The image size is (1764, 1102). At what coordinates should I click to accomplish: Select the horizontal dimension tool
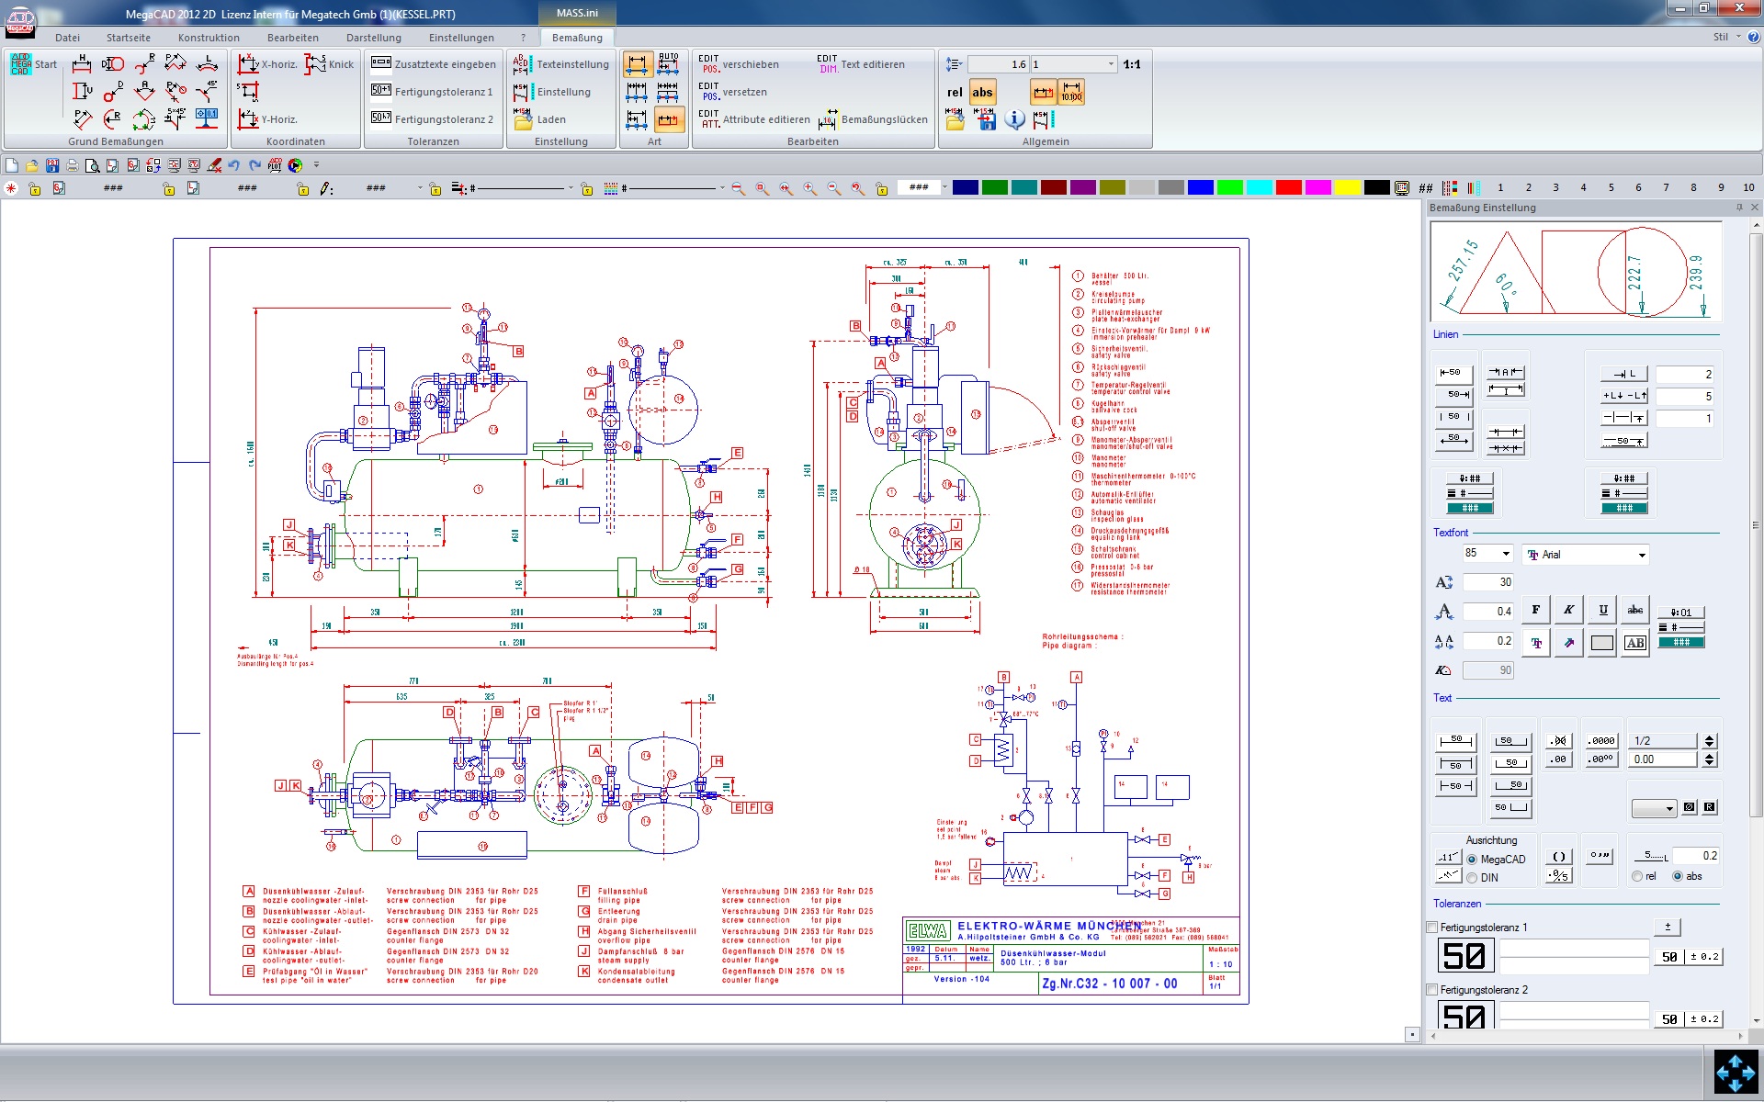point(82,63)
